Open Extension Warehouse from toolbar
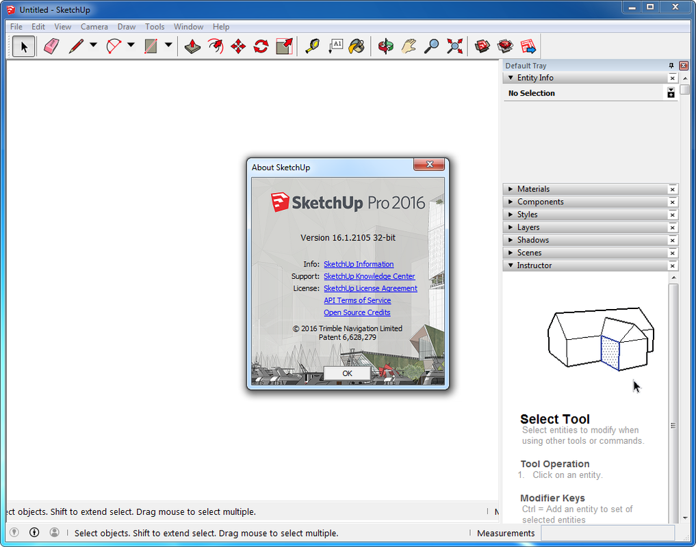696x547 pixels. pyautogui.click(x=505, y=46)
